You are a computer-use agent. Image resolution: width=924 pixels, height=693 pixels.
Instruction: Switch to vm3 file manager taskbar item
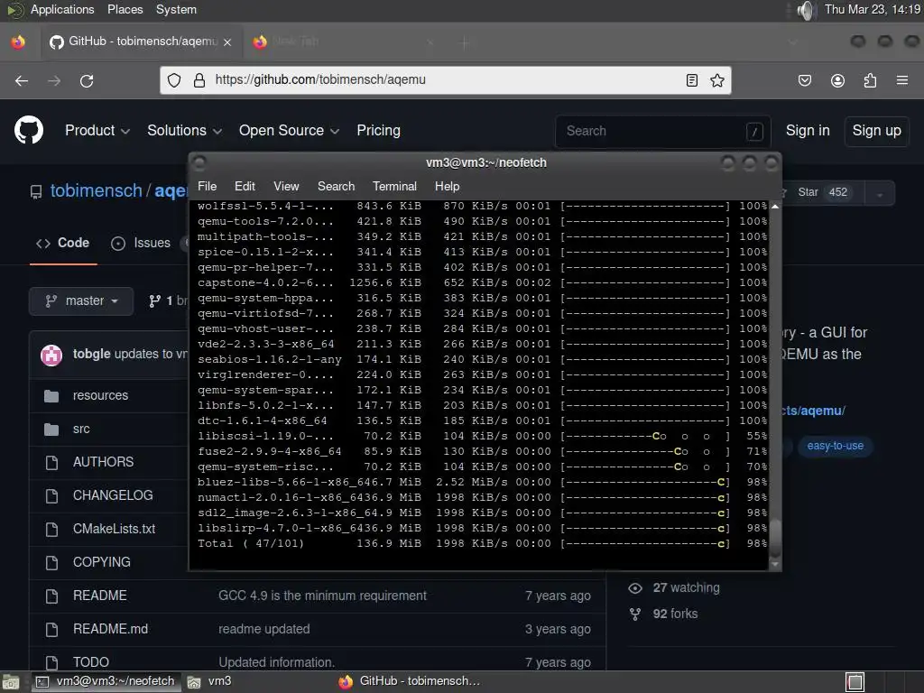[210, 682]
